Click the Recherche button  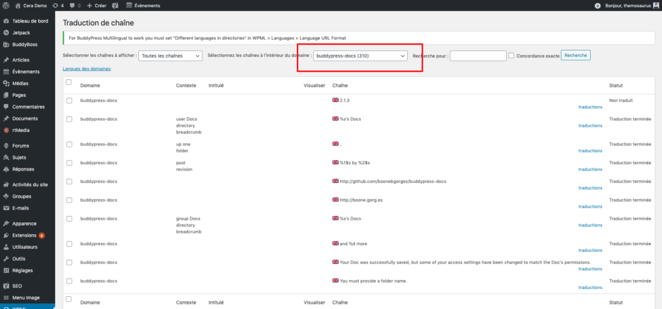coord(575,56)
